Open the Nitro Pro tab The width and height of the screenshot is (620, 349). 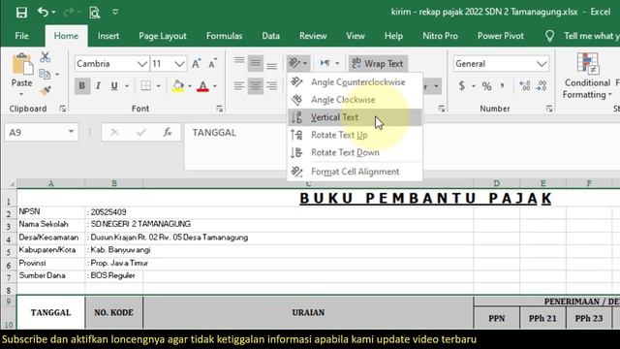click(440, 36)
